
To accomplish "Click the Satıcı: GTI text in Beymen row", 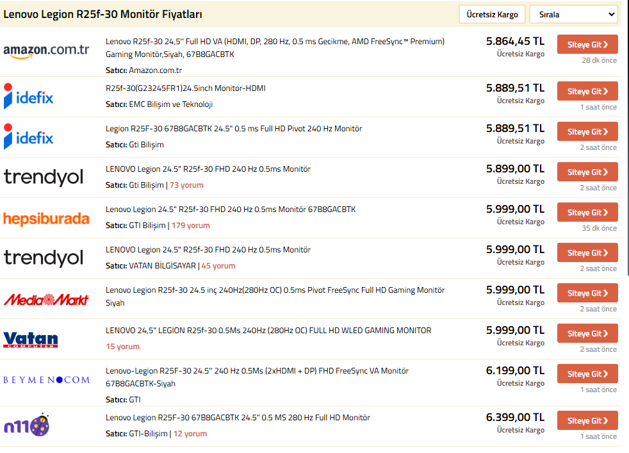I will click(123, 400).
